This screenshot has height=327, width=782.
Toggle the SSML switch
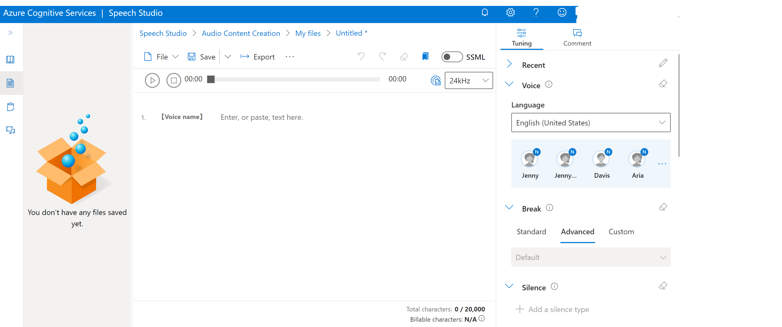tap(452, 57)
